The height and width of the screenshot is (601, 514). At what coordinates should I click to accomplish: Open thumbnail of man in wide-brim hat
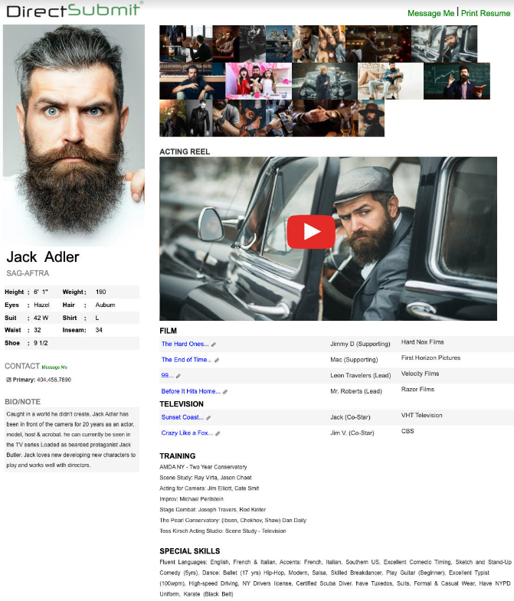point(371,119)
